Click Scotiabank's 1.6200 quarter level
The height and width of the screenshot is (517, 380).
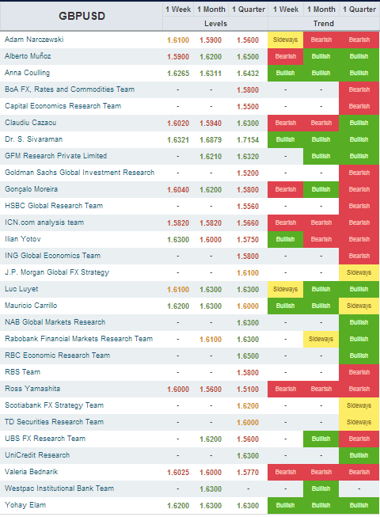point(248,406)
